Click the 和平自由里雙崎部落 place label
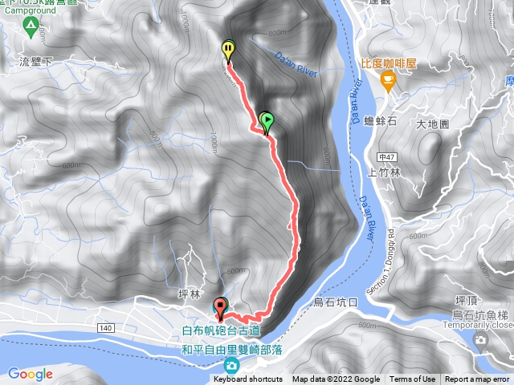The image size is (514, 385). 232,350
